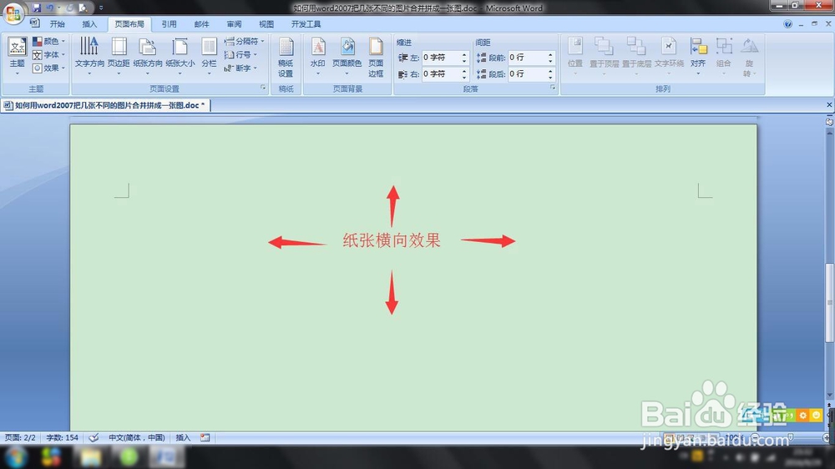
Task: Launch the 段落 paragraph dialog box
Action: click(553, 88)
